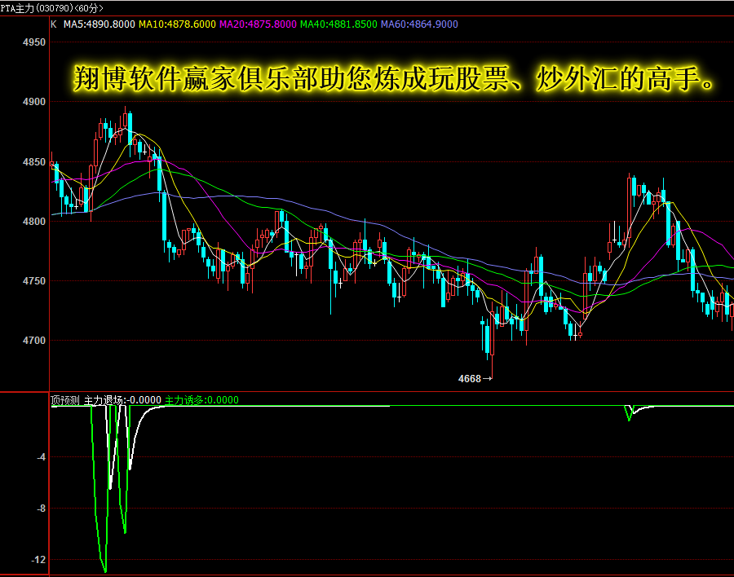Click 主力诱多:0.0000 indicator value

point(201,400)
